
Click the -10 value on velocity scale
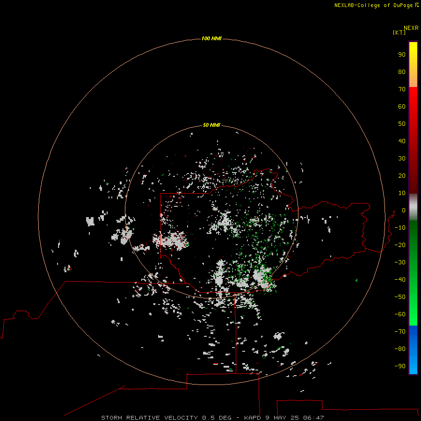pyautogui.click(x=400, y=228)
